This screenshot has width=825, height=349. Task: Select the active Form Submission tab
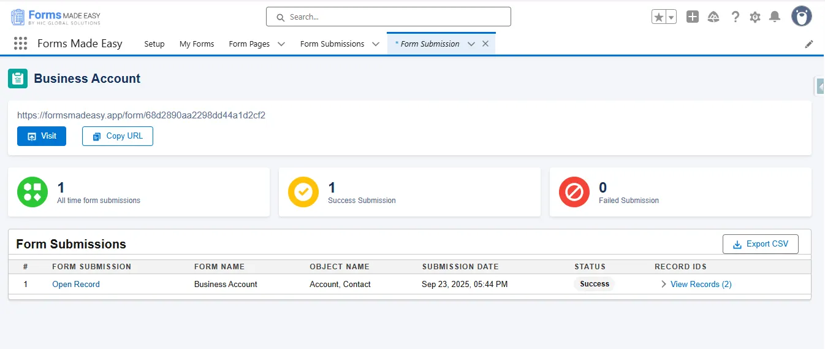(x=427, y=44)
